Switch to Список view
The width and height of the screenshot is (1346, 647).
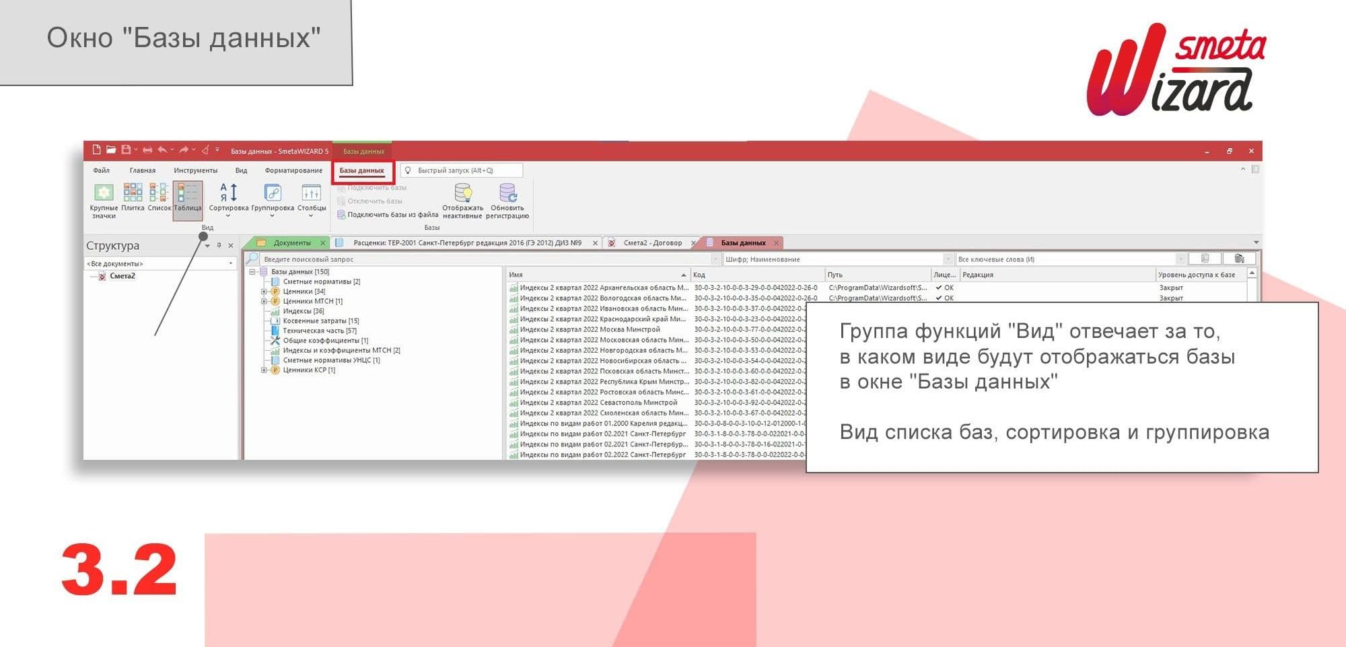point(160,197)
